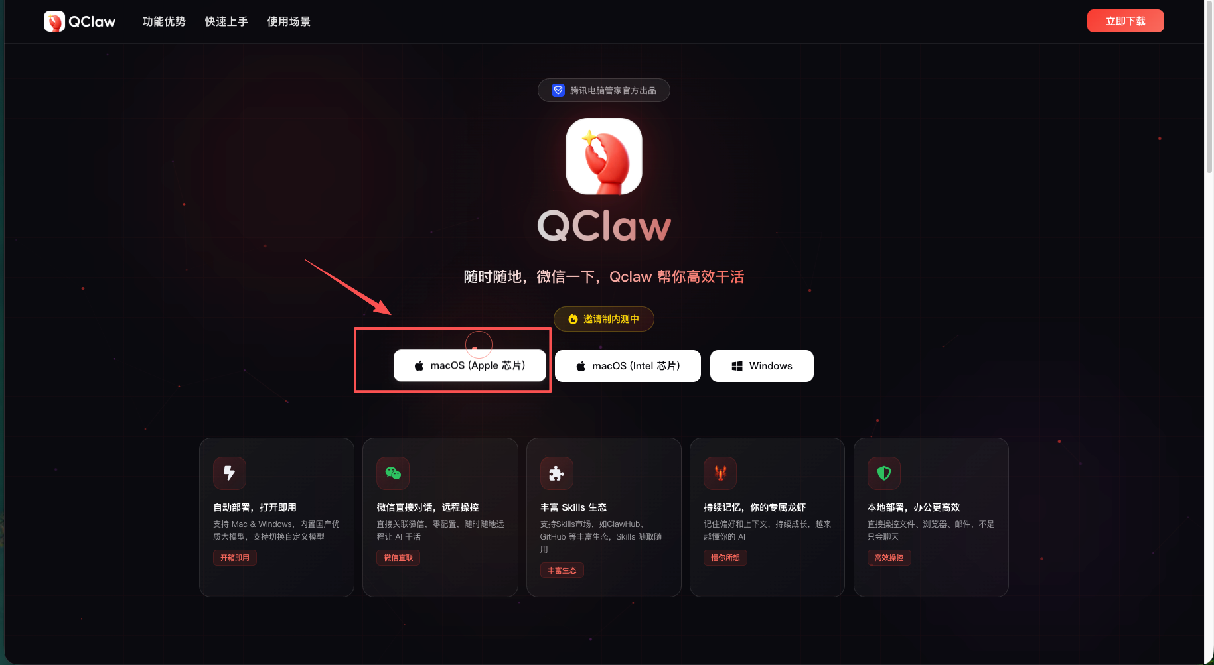Download macOS (Apple 芯片) version
1214x665 pixels.
click(x=470, y=366)
